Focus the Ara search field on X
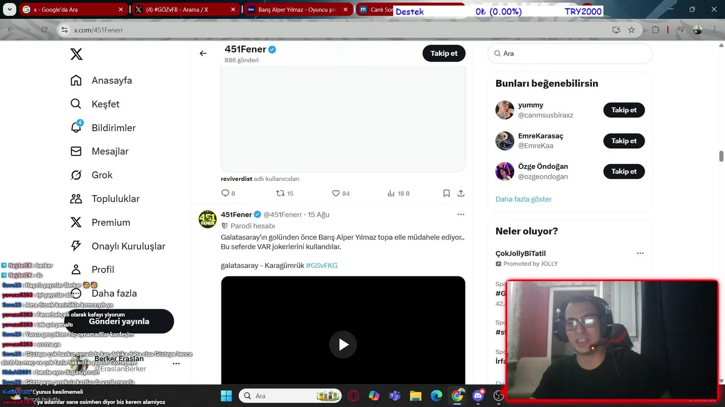This screenshot has width=725, height=407. pos(570,53)
